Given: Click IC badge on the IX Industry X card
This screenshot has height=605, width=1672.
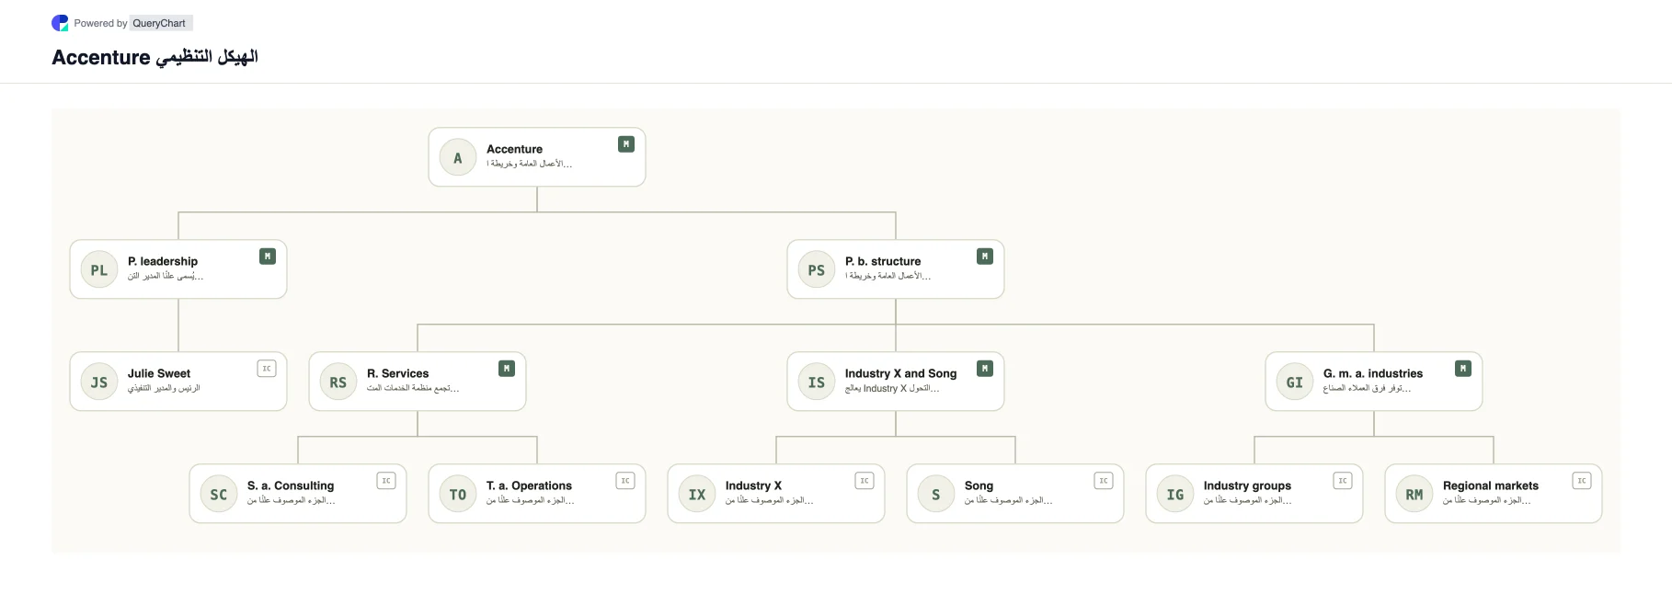Looking at the screenshot, I should coord(865,481).
